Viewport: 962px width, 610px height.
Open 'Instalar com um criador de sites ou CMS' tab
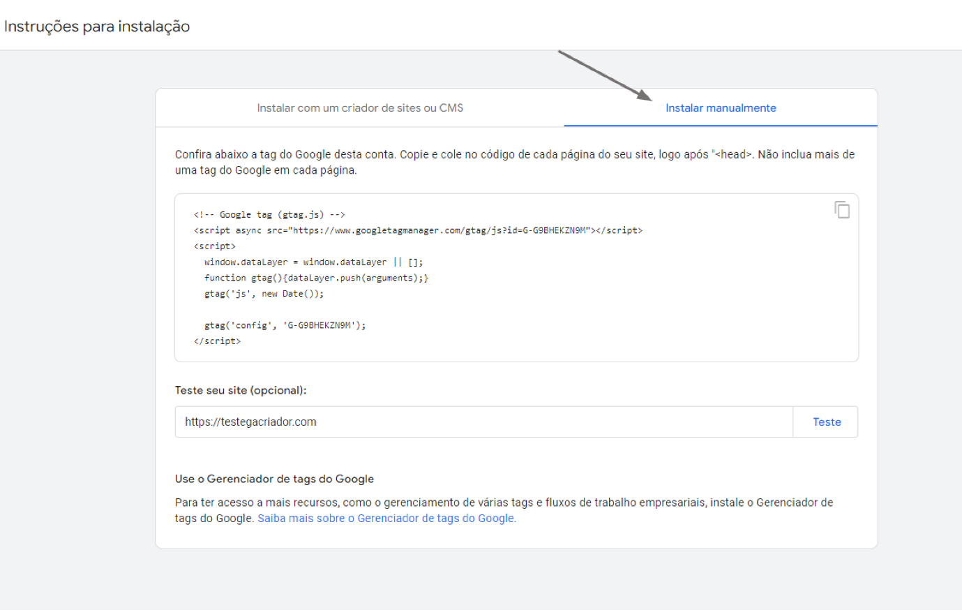[x=360, y=108]
